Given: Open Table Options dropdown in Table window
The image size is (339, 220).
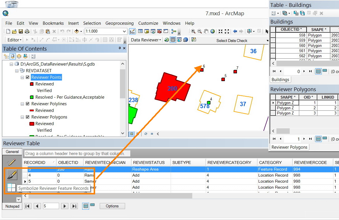Looking at the screenshot, I should (x=275, y=13).
